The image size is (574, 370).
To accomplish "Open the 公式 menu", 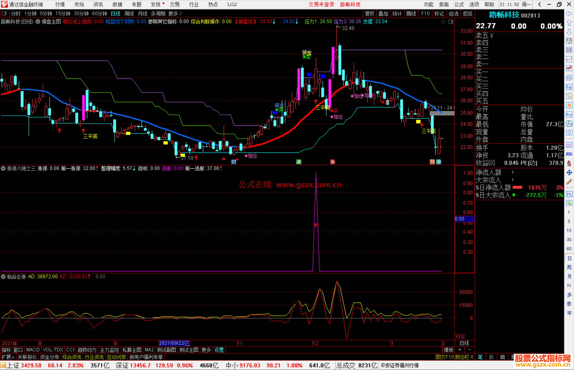I will pos(459,5).
